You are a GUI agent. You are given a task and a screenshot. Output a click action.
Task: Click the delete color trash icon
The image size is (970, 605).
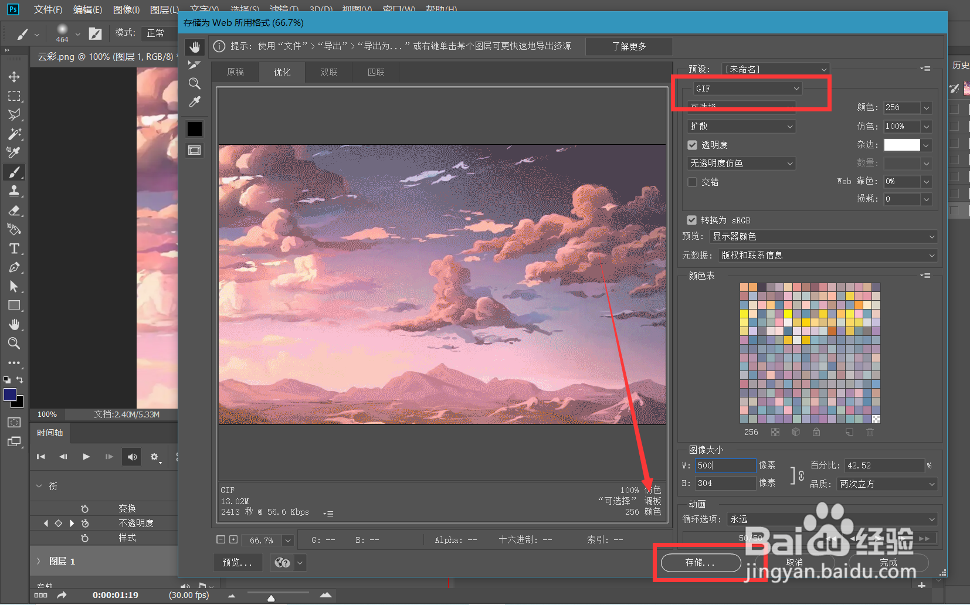pos(870,432)
